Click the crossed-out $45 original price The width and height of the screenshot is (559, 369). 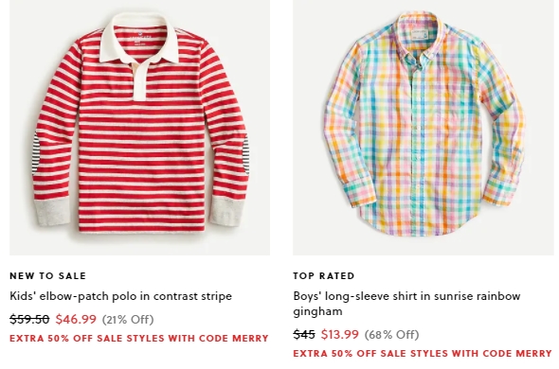tap(304, 334)
